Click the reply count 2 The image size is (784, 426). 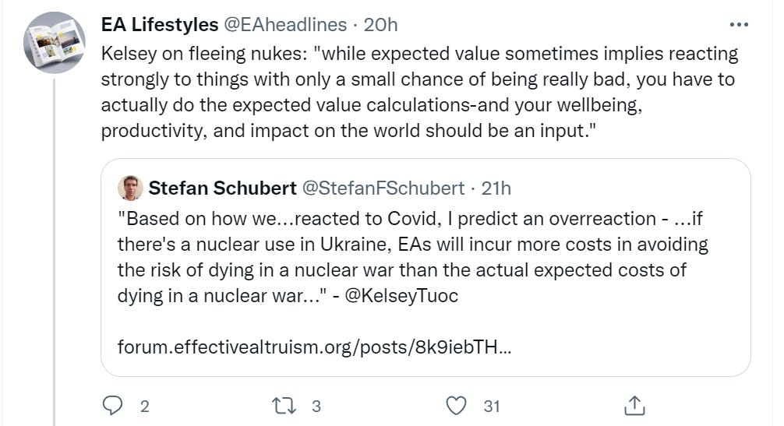144,406
